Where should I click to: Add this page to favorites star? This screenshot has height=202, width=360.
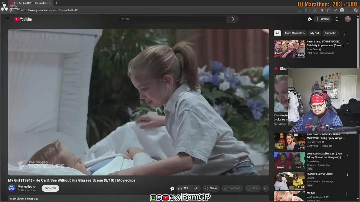[306, 10]
